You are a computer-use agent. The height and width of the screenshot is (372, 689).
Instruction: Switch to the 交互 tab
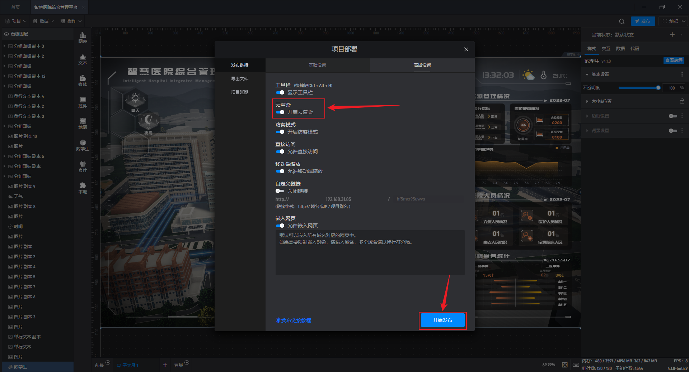tap(606, 49)
